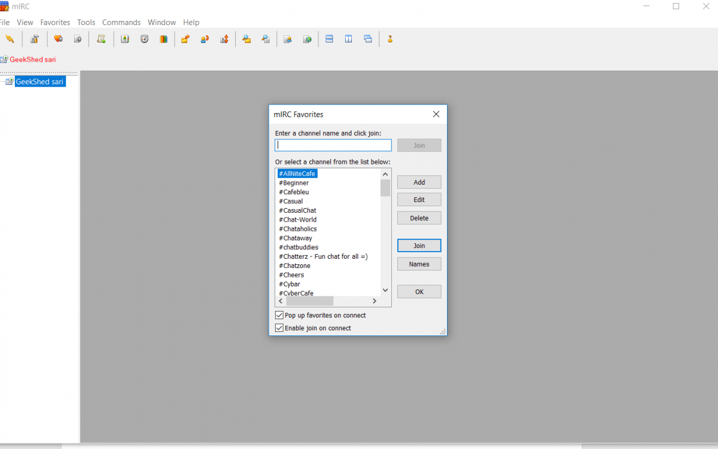The width and height of the screenshot is (718, 449).
Task: Click the Edit button in Favorites dialog
Action: tap(419, 200)
